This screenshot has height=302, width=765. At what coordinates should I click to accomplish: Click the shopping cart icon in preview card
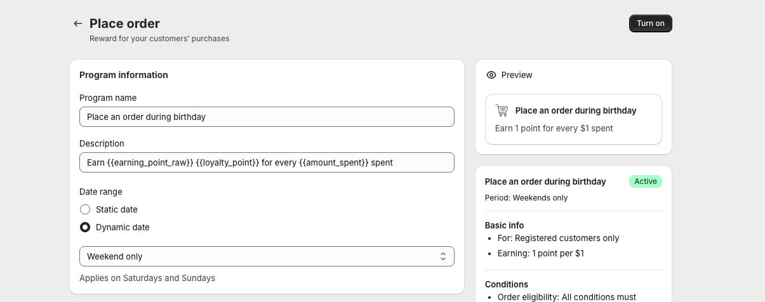pyautogui.click(x=502, y=110)
